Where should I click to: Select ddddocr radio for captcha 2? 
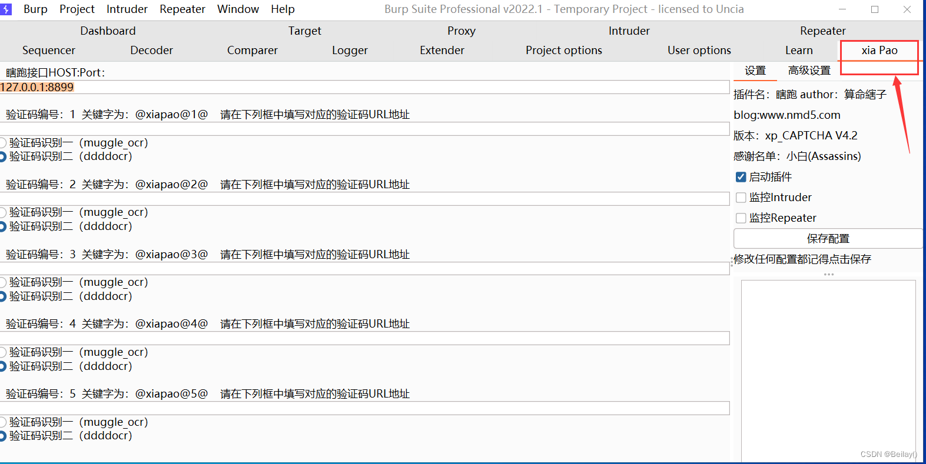pyautogui.click(x=3, y=226)
